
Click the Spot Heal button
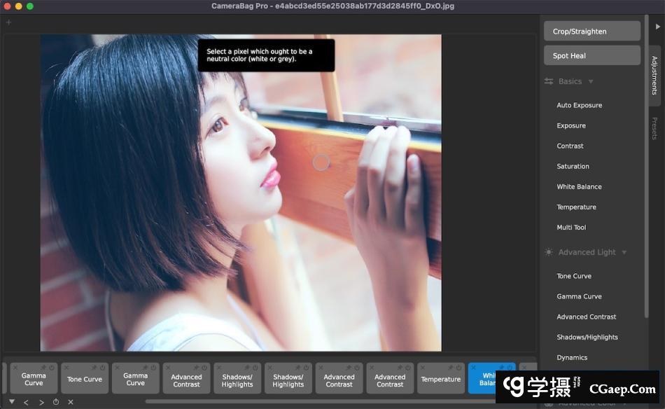[x=591, y=55]
